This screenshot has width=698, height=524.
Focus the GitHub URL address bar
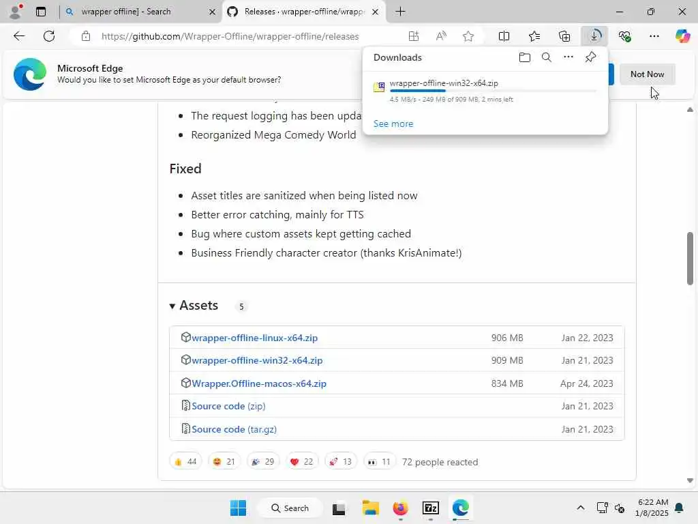pyautogui.click(x=230, y=36)
